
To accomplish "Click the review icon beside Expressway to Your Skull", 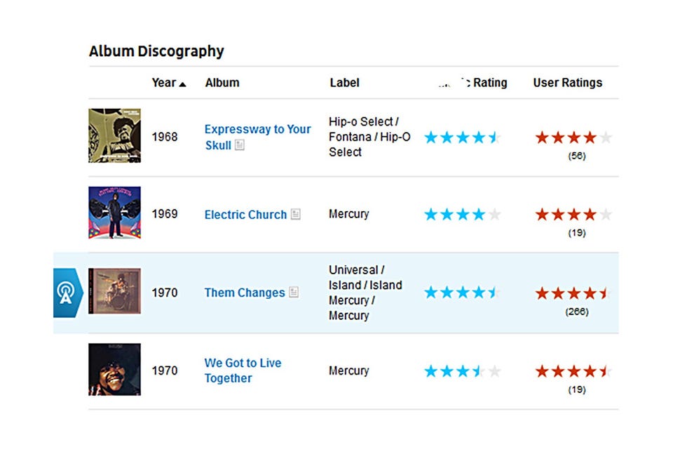I will pyautogui.click(x=240, y=145).
